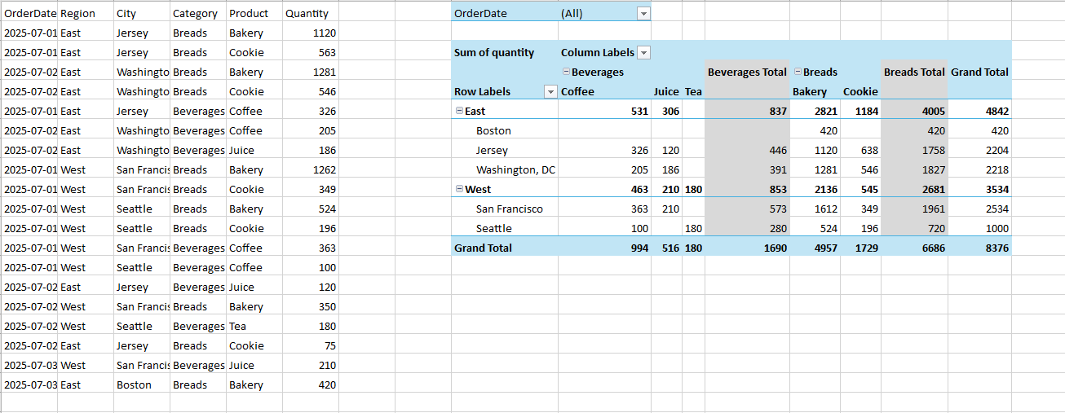Click the pivot table Grand Total row label
This screenshot has width=1065, height=413.
click(483, 248)
